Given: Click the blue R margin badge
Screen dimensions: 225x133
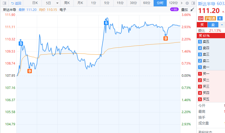Looking at the screenshot, I should [220, 18].
